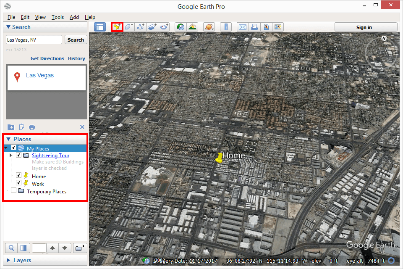Viewport: 403px width, 269px height.
Task: Show historical imagery clock icon
Action: click(x=181, y=27)
